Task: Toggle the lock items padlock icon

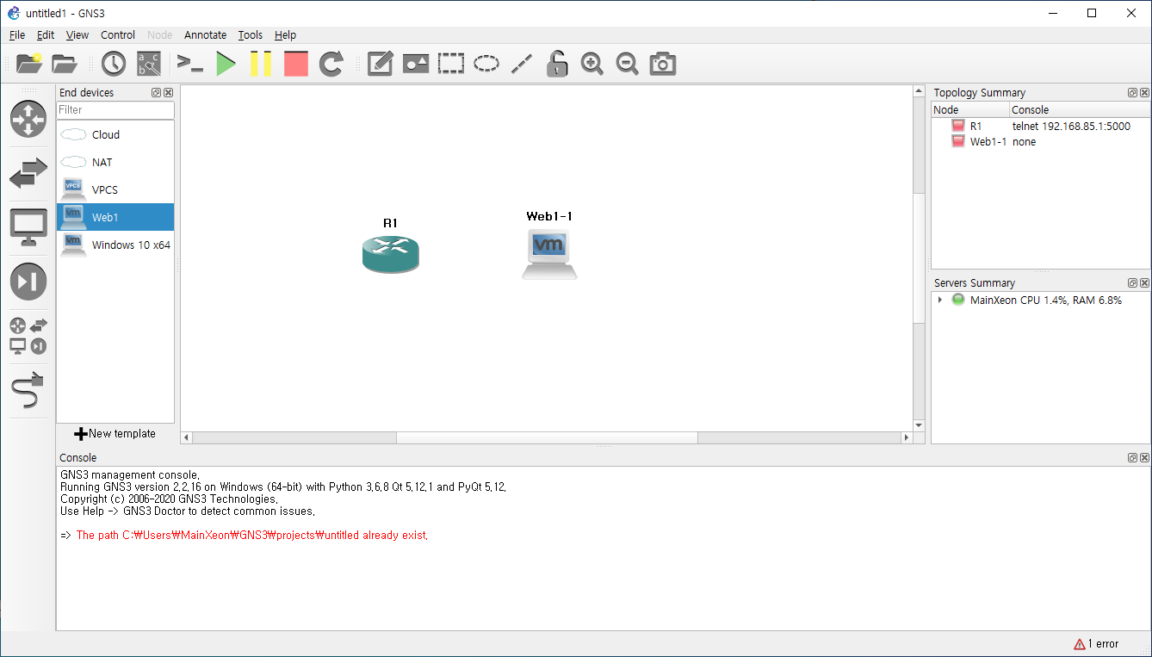Action: click(x=557, y=64)
